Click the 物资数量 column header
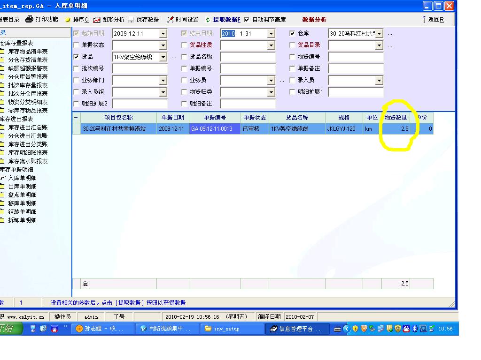 tap(396, 118)
